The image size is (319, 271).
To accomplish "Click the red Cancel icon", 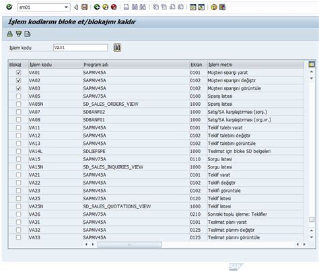I will tap(114, 7).
